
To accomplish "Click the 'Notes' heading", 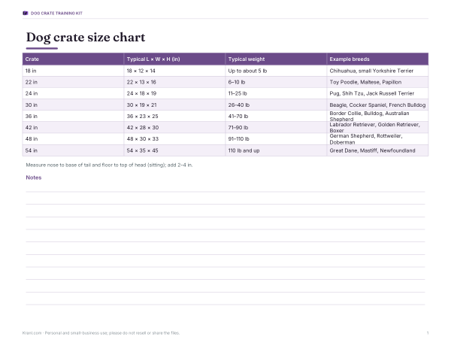I will (x=34, y=178).
